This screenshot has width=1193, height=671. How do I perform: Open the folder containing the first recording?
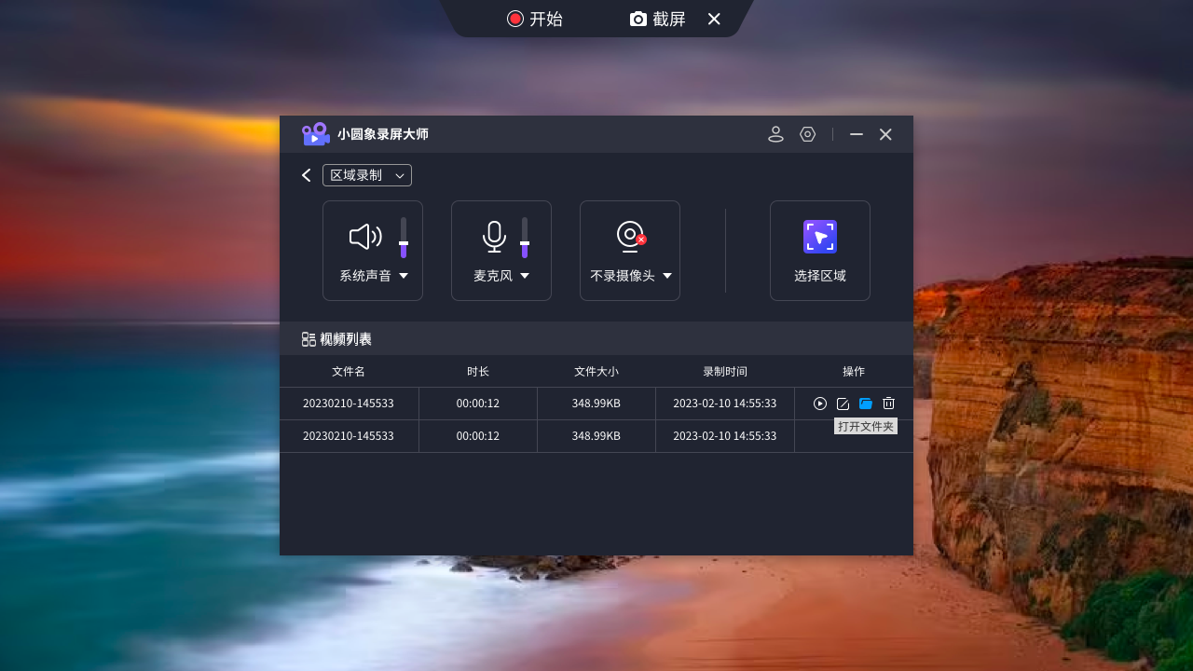coord(866,403)
